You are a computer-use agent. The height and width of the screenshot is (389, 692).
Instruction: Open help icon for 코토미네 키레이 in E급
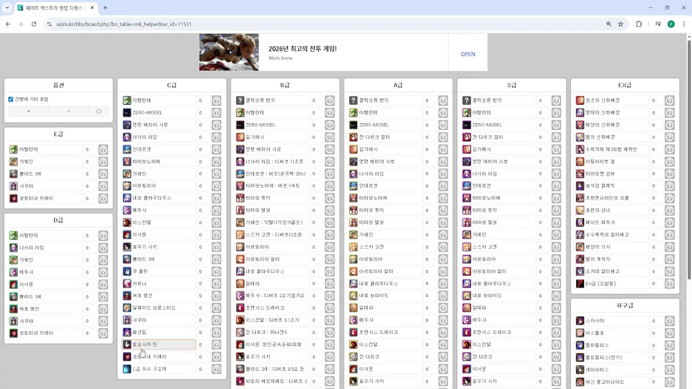click(x=103, y=198)
